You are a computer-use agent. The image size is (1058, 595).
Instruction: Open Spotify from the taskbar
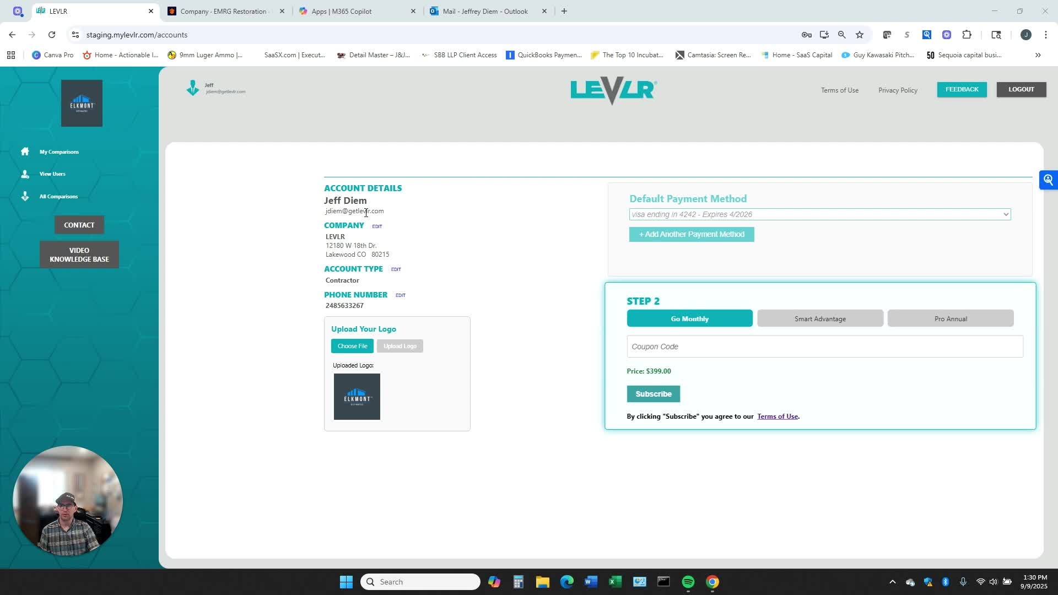688,582
